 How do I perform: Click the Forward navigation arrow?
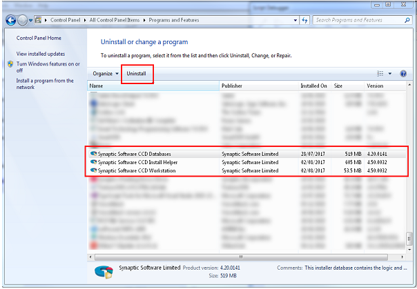[22, 20]
